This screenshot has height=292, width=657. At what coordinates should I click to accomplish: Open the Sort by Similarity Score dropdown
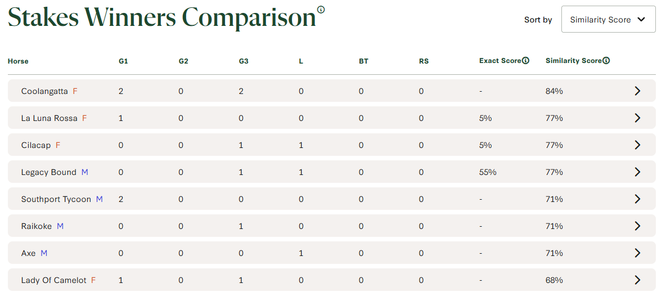click(x=608, y=20)
